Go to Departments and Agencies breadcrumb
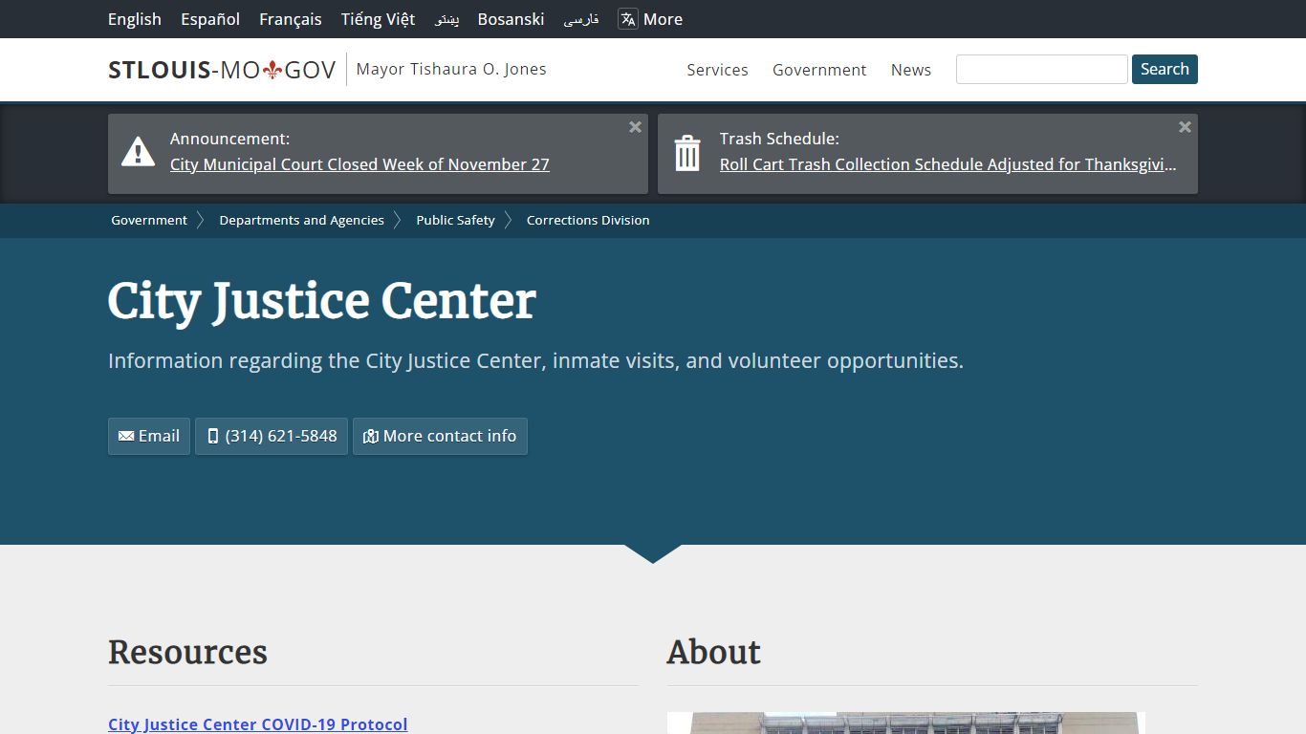Viewport: 1306px width, 734px height. [x=301, y=220]
